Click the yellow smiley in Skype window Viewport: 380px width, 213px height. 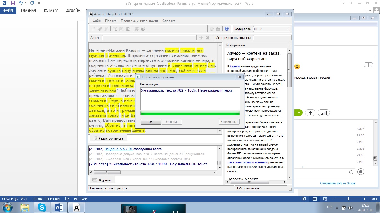pyautogui.click(x=297, y=66)
